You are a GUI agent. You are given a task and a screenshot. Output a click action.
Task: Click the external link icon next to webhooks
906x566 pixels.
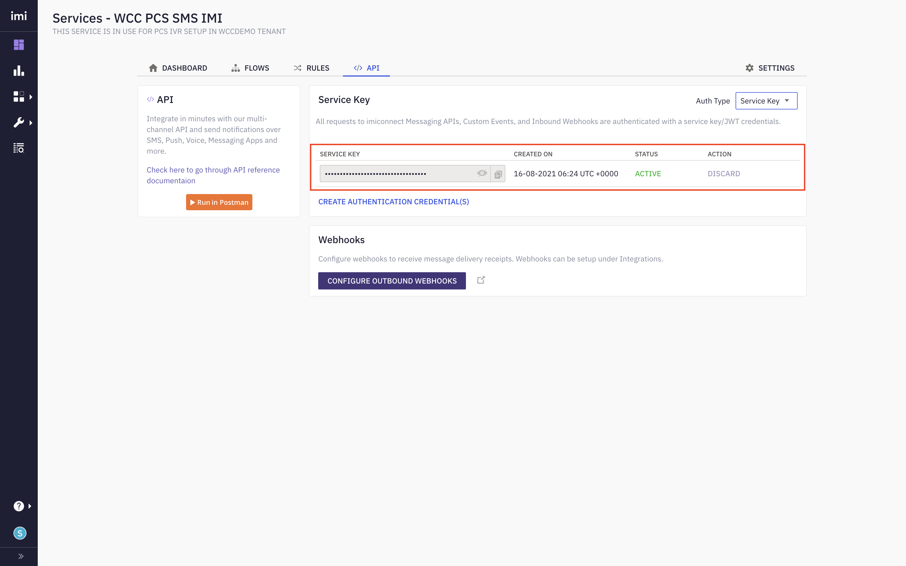pos(481,280)
